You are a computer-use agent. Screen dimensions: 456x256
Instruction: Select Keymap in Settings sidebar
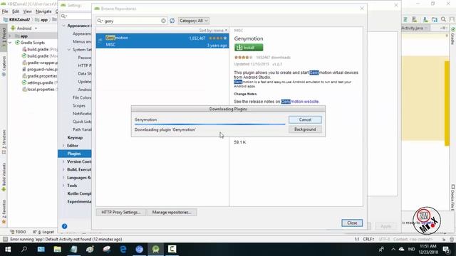75,137
